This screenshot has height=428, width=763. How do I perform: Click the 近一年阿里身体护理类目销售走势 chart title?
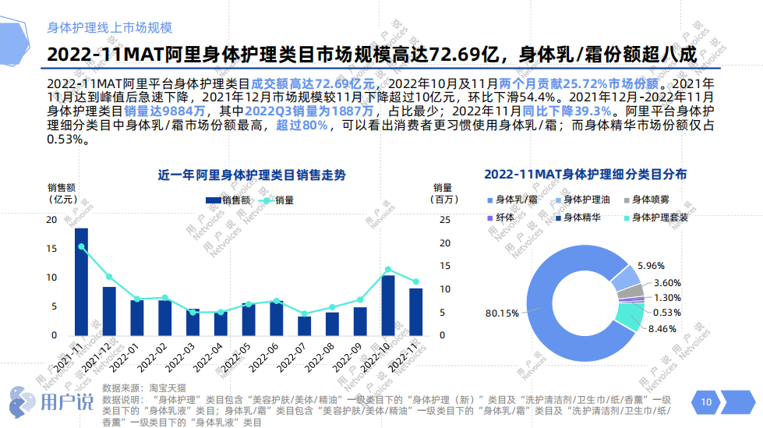pos(251,174)
